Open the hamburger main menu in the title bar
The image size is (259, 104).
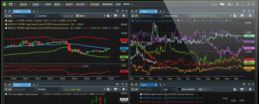tap(237, 4)
